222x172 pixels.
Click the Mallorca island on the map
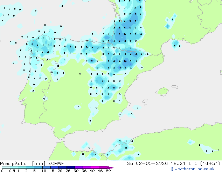point(162,92)
